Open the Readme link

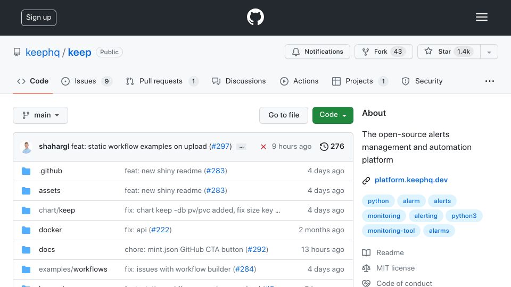pyautogui.click(x=390, y=253)
